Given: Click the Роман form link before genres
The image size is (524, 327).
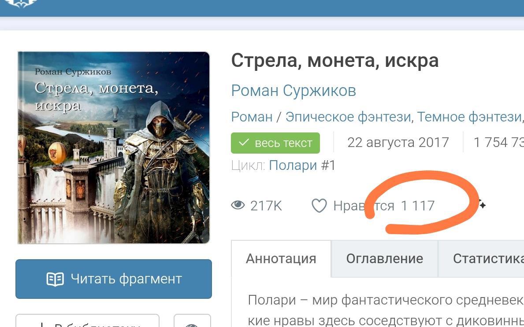Looking at the screenshot, I should point(252,117).
